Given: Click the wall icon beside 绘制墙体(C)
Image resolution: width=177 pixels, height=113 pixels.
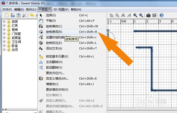Looking at the screenshot, I should pos(41,26).
